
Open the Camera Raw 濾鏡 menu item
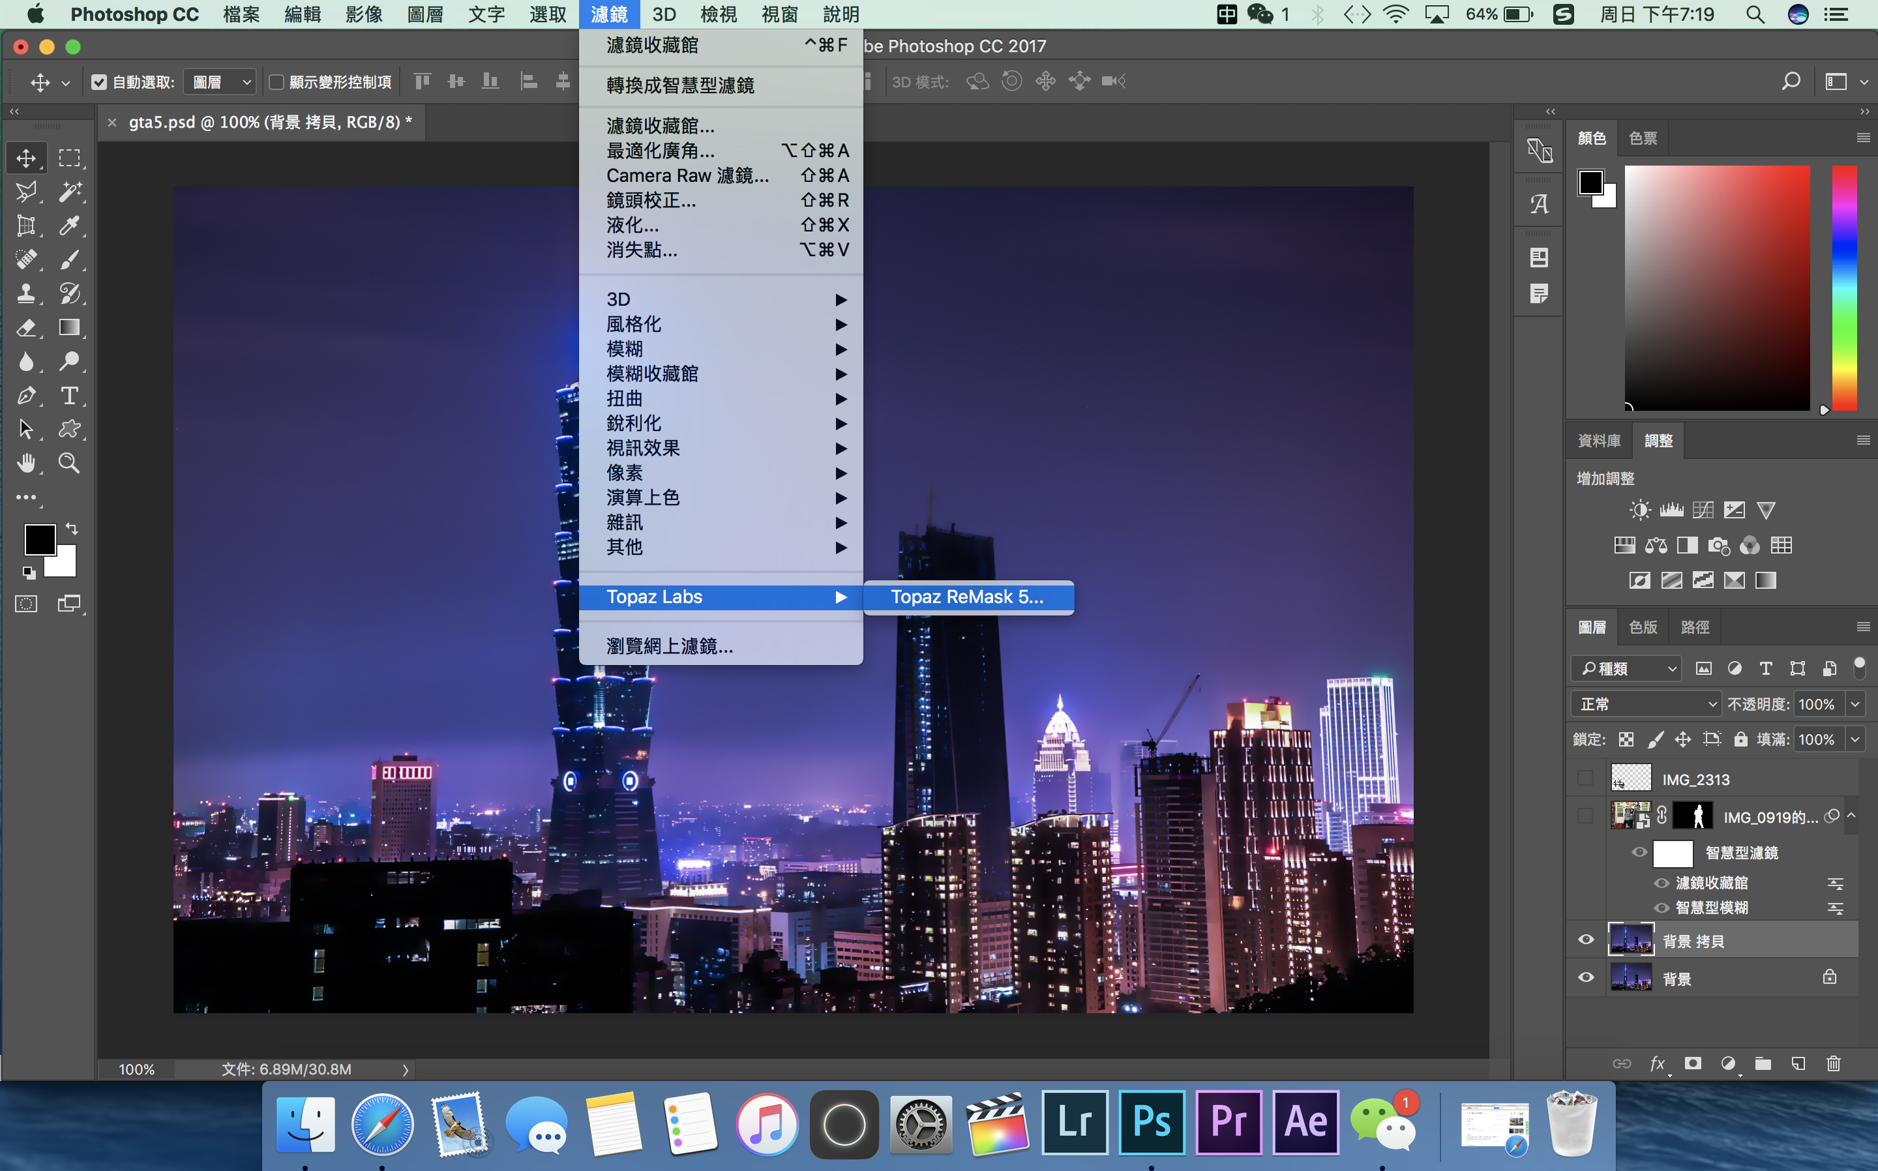[x=721, y=176]
